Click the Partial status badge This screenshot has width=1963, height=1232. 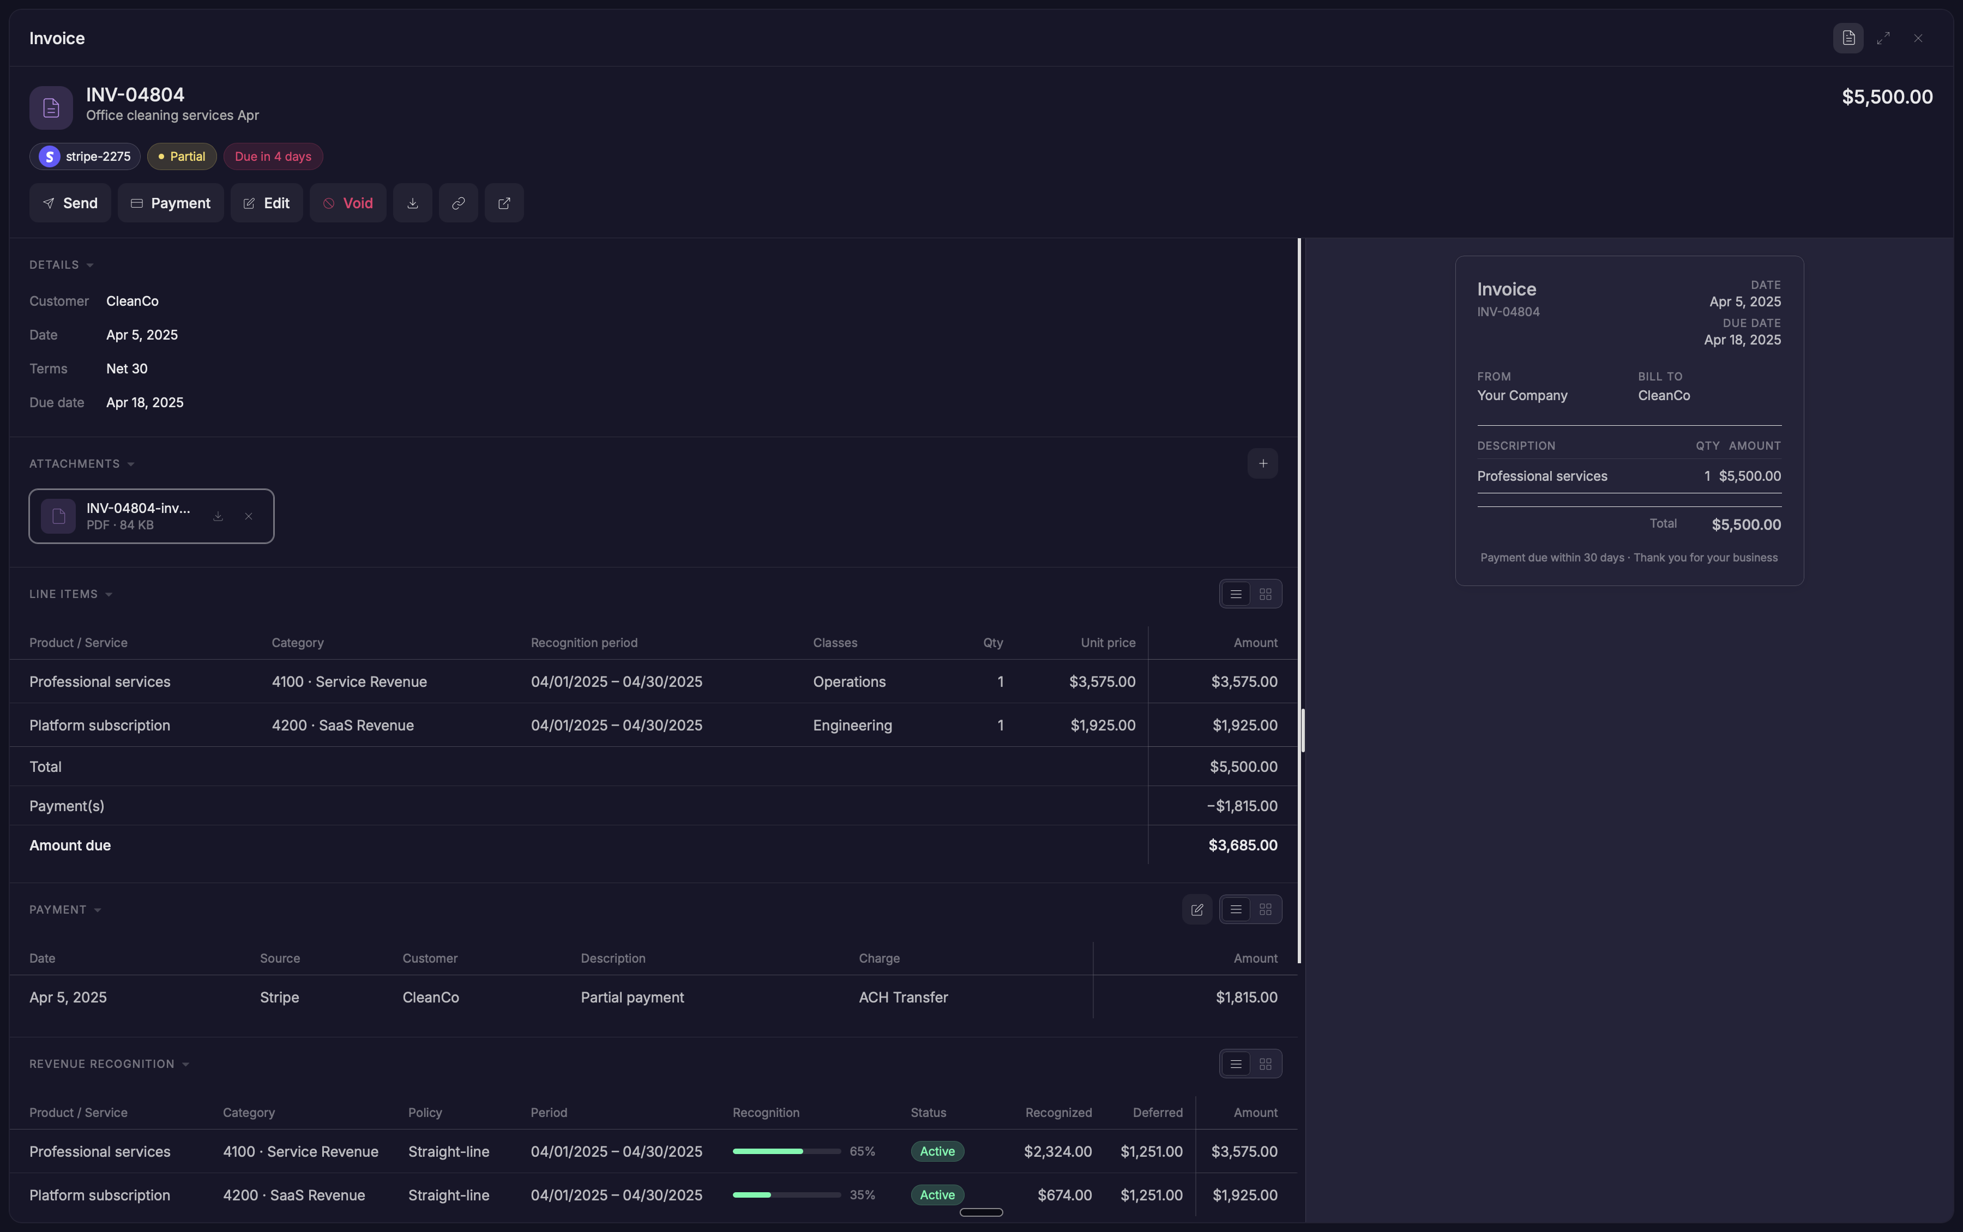tap(182, 156)
